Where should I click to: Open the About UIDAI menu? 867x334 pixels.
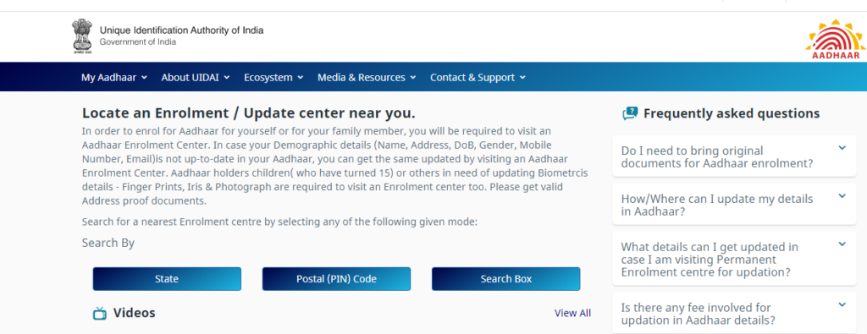[196, 77]
